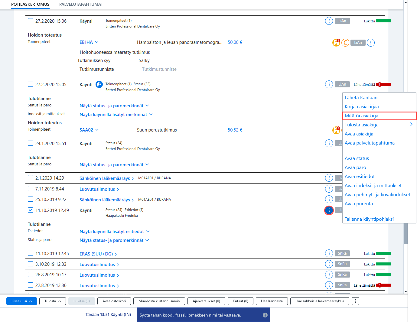
Task: Click the code or phrase entry field at the bottom
Action: pyautogui.click(x=203, y=315)
